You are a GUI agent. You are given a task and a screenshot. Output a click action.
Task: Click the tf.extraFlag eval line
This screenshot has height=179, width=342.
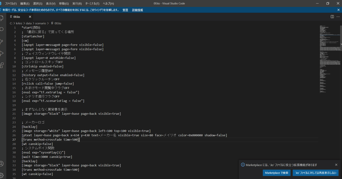coord(50,92)
